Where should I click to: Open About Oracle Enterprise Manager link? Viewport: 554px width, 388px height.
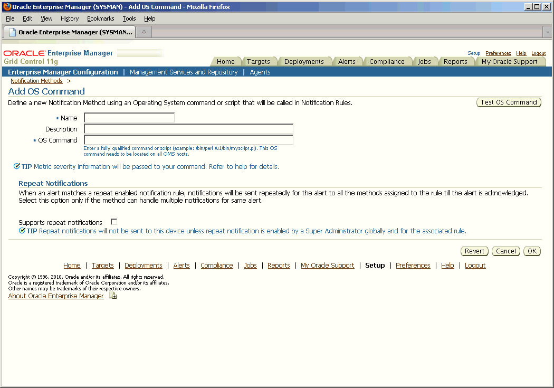(56, 296)
